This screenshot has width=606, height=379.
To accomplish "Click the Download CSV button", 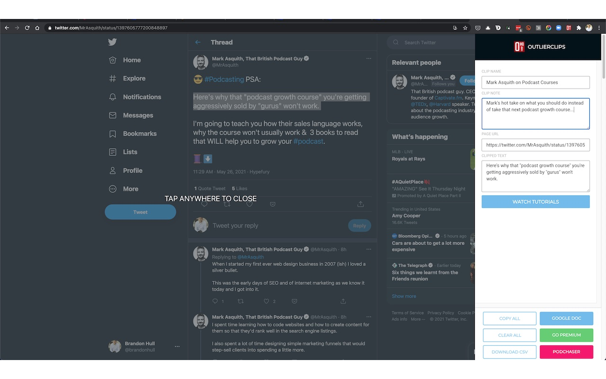I will pyautogui.click(x=509, y=352).
